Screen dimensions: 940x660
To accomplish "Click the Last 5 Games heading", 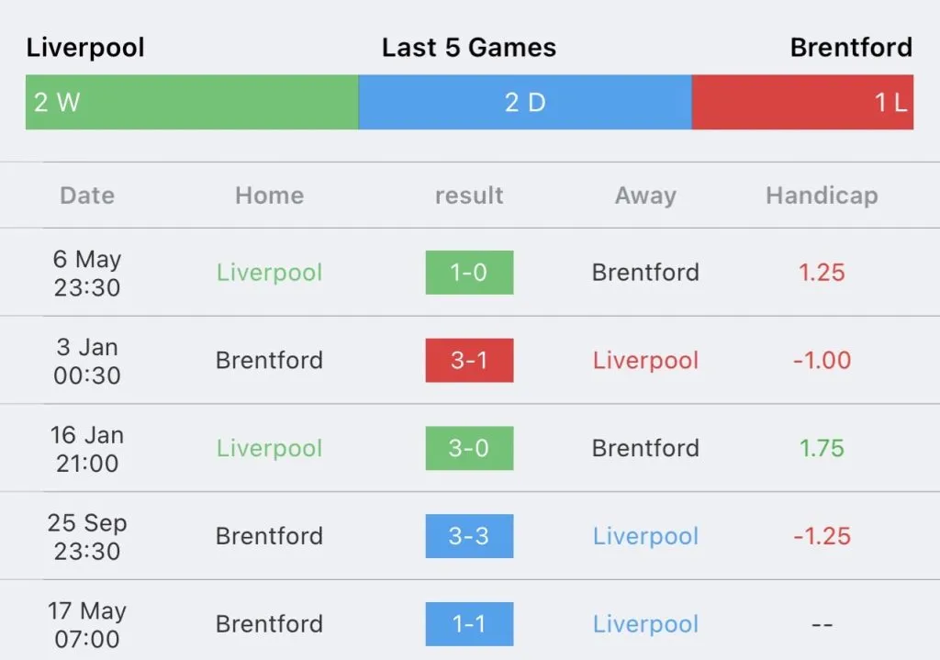I will click(469, 48).
